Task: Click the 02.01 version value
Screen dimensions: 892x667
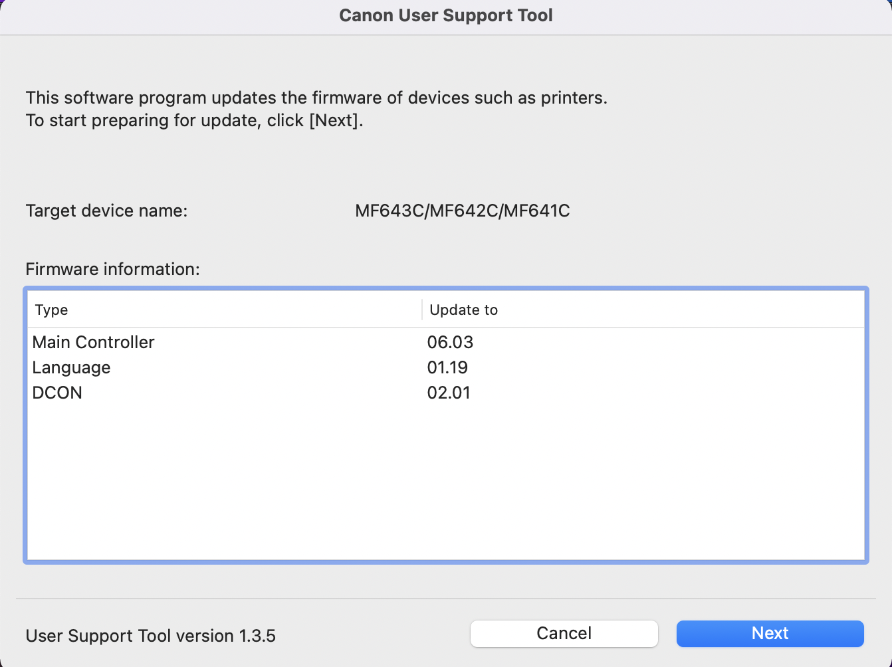Action: (449, 393)
